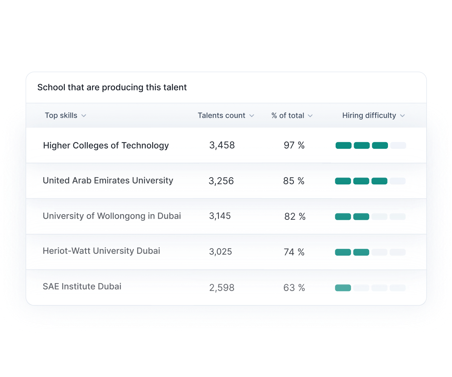The width and height of the screenshot is (452, 377).
Task: Click Wollongong hiring difficulty bar
Action: point(370,217)
